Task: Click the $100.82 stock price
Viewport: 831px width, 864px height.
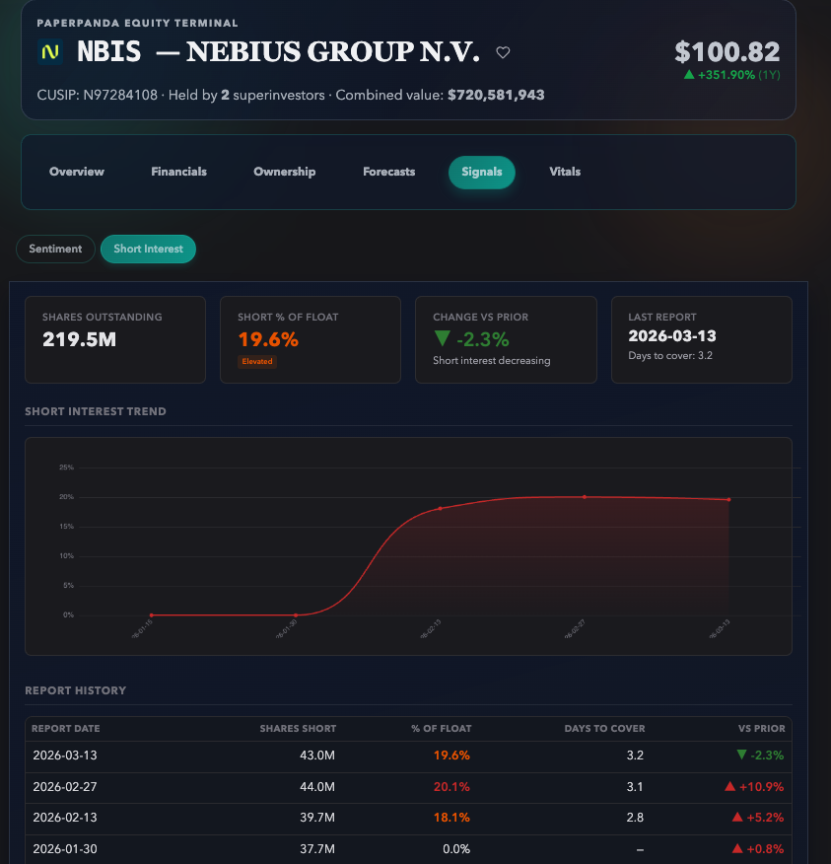Action: (x=727, y=52)
